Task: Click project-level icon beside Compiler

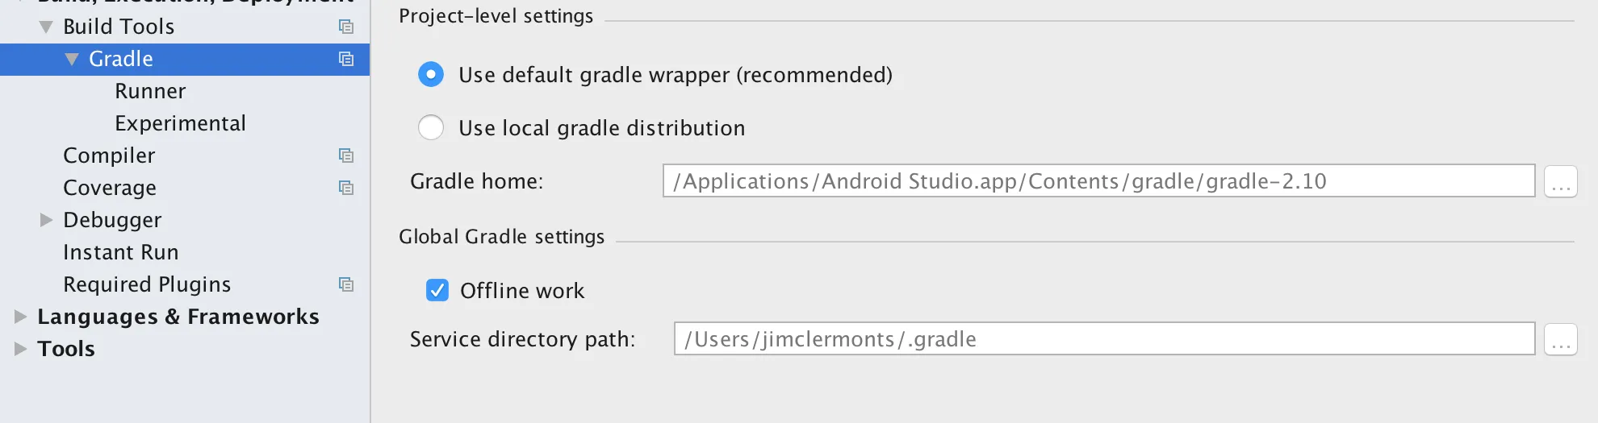Action: pos(346,156)
